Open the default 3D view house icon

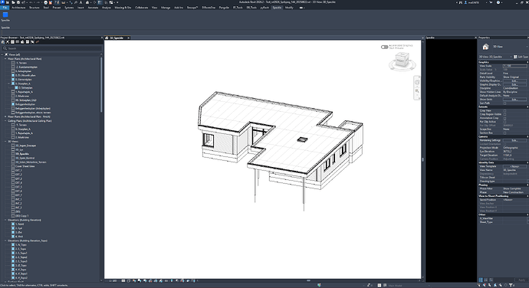[x=87, y=2]
